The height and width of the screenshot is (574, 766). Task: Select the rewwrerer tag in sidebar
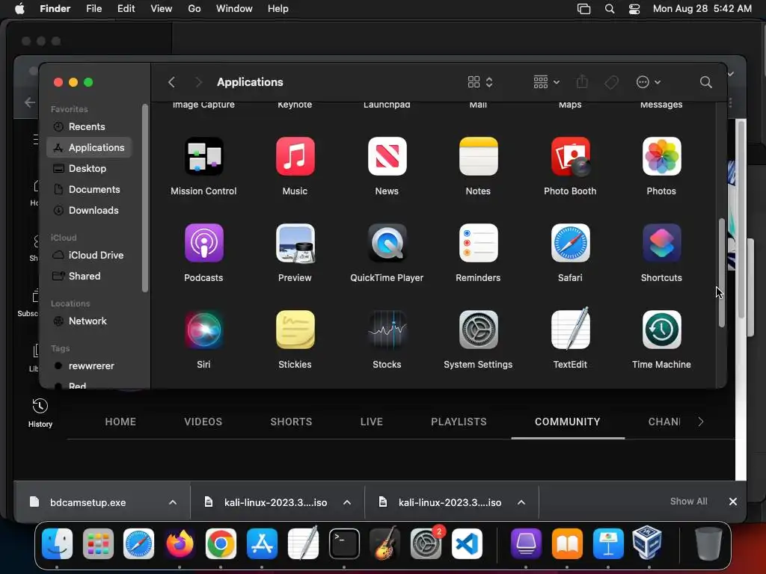(90, 366)
